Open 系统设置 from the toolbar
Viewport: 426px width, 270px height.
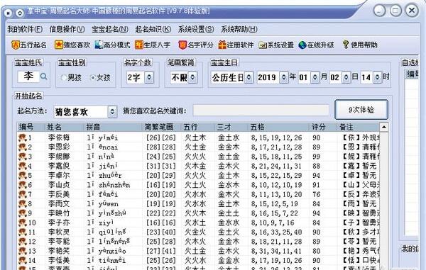(275, 45)
